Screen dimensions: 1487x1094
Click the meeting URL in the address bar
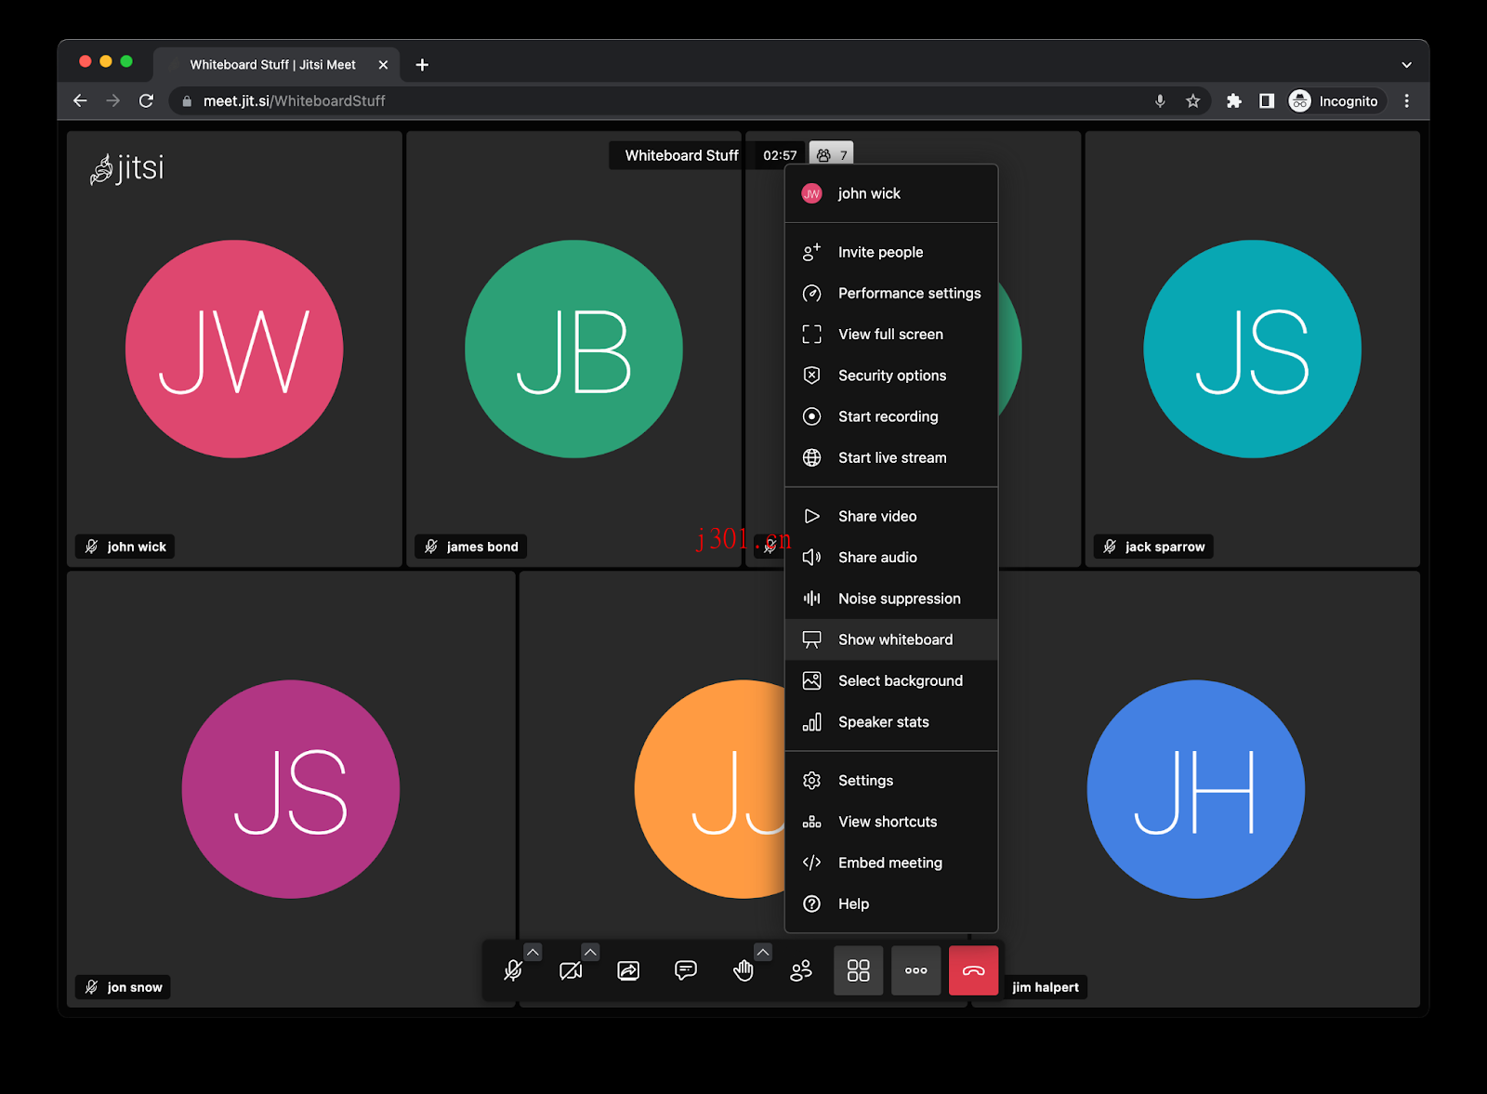click(x=294, y=100)
